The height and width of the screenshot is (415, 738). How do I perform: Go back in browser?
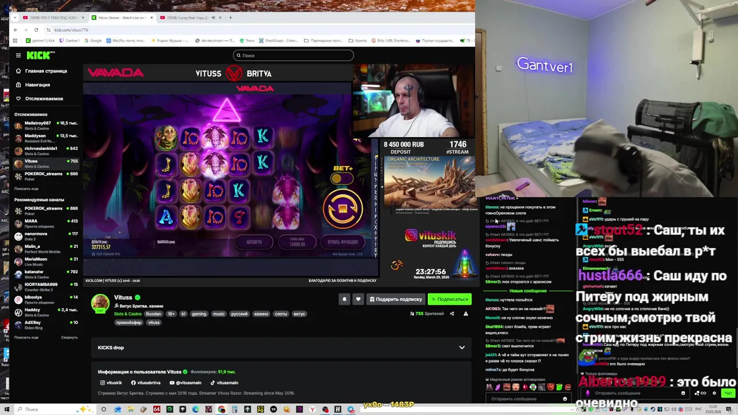pyautogui.click(x=15, y=29)
